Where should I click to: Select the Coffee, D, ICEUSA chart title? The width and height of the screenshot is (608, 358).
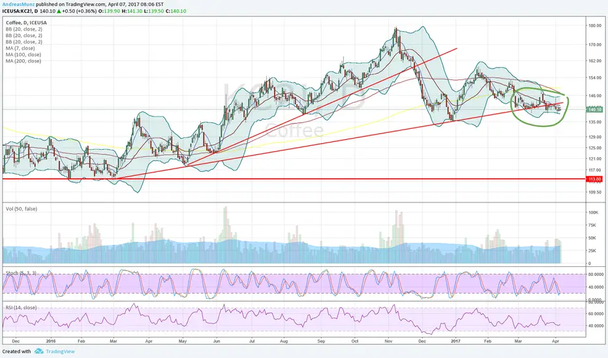26,23
